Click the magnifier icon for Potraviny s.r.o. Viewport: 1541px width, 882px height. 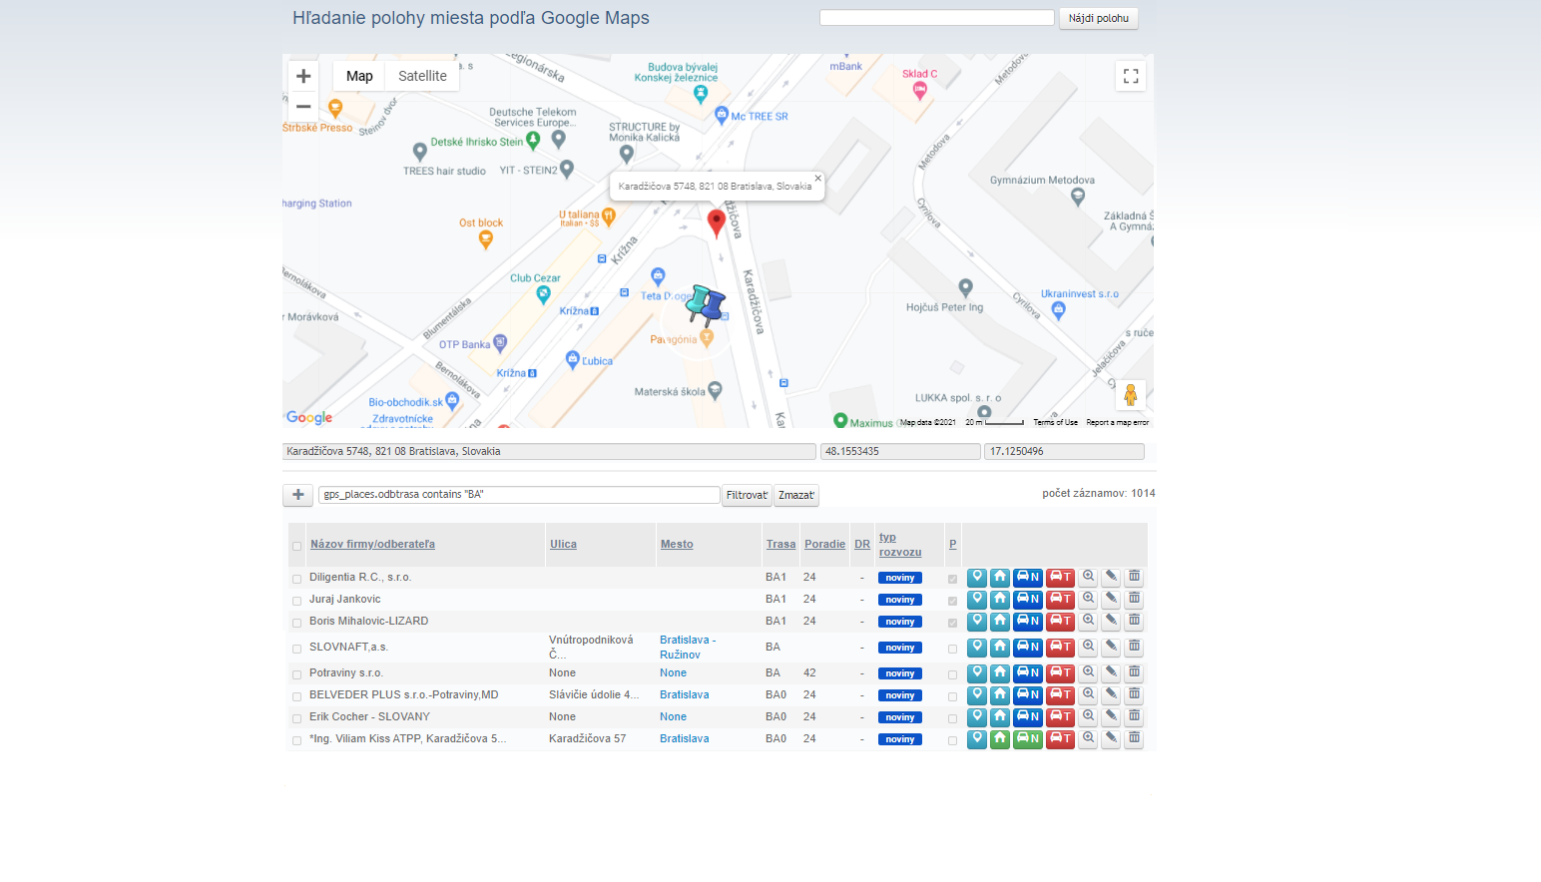click(x=1089, y=673)
